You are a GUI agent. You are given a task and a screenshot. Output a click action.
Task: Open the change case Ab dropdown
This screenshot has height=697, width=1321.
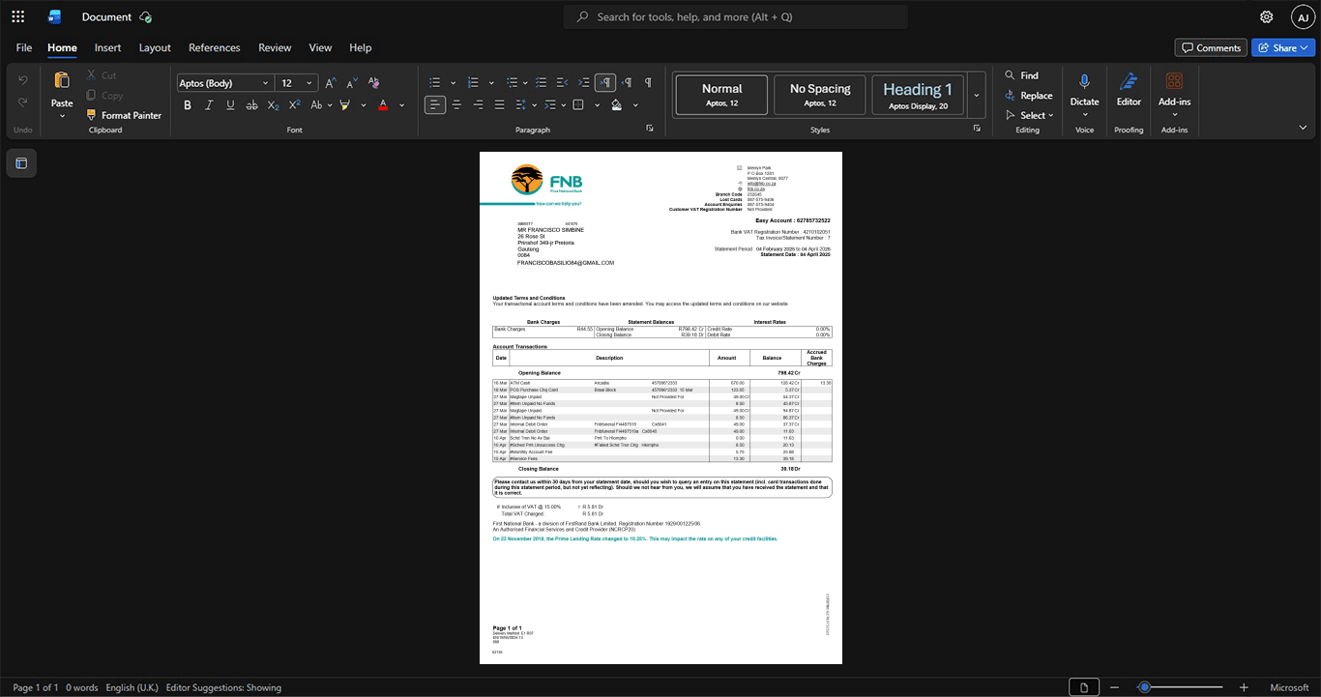click(x=319, y=105)
